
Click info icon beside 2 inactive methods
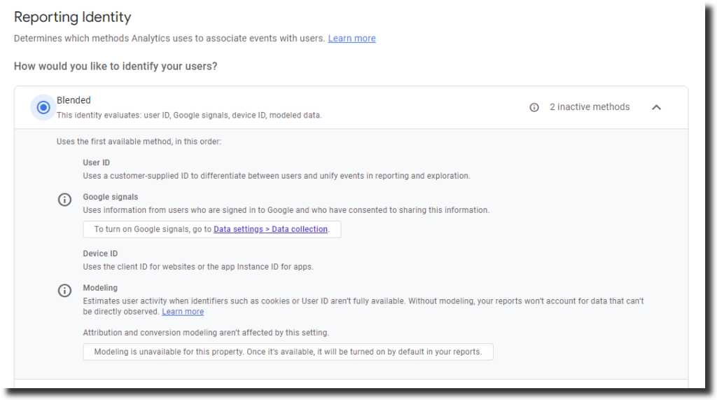pos(534,107)
